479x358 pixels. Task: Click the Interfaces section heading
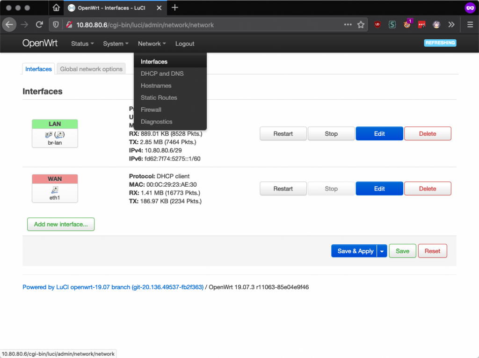pyautogui.click(x=43, y=91)
